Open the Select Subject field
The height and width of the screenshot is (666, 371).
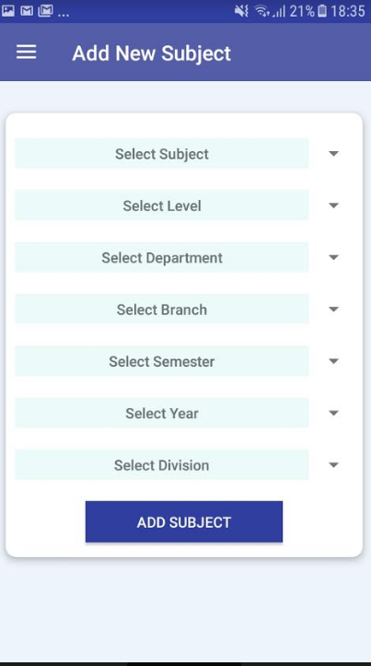(162, 153)
